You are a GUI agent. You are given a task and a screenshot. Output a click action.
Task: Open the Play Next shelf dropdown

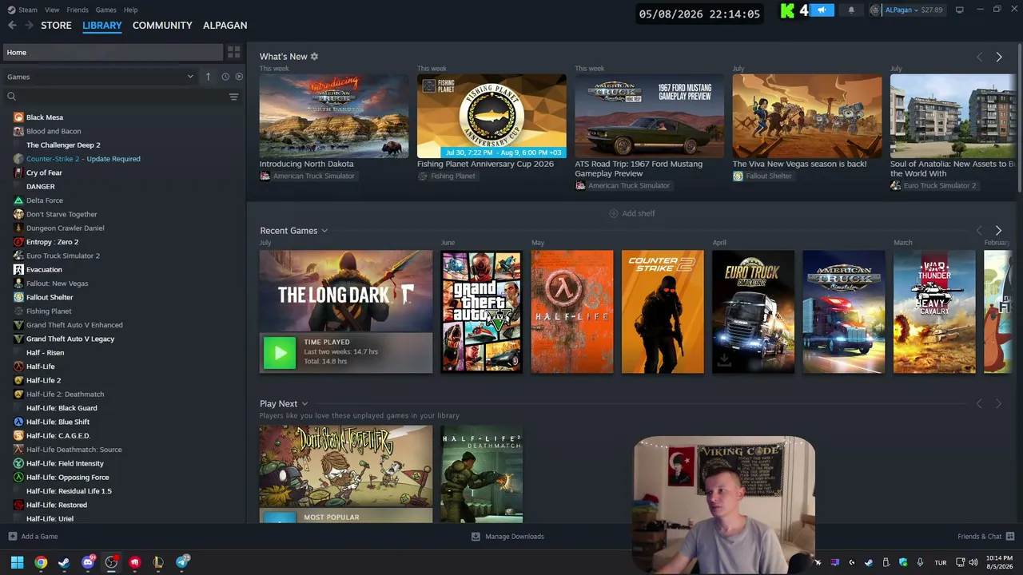click(x=305, y=404)
